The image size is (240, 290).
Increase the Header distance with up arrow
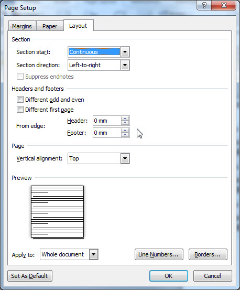125,119
